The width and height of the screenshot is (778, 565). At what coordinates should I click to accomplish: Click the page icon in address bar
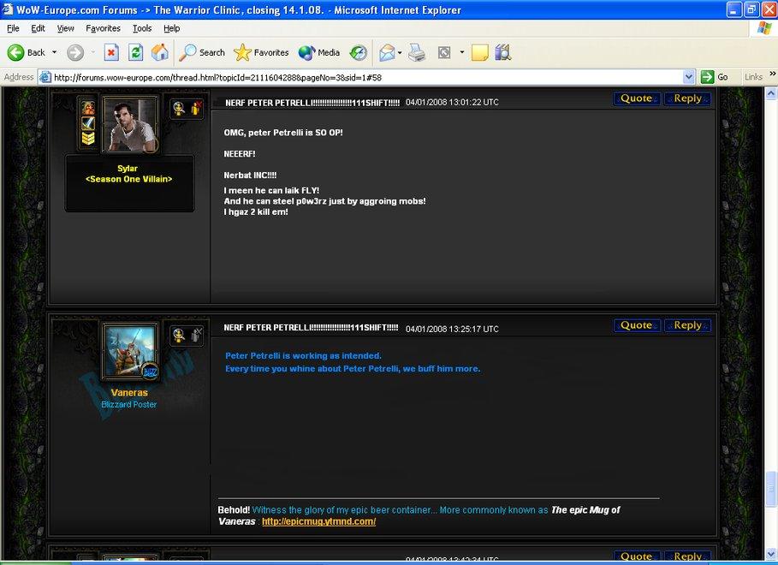(45, 77)
